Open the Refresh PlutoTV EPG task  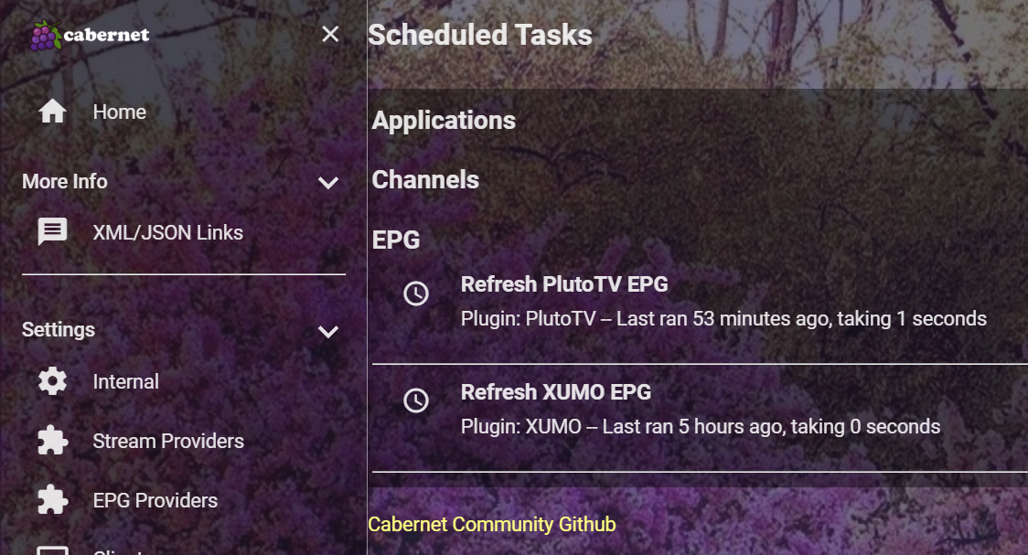tap(564, 284)
